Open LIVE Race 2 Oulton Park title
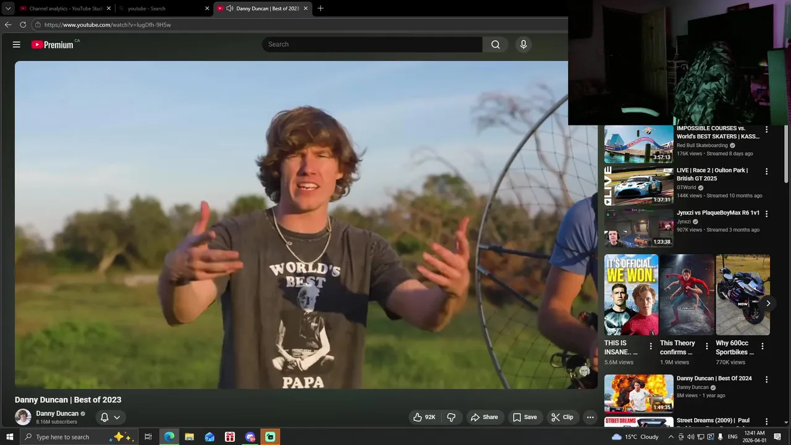Viewport: 791px width, 445px height. (x=712, y=174)
